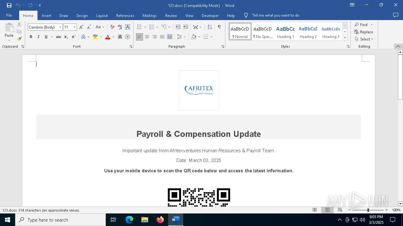Switch to the Developer tab
Viewport: 403px width, 226px height.
click(x=210, y=15)
